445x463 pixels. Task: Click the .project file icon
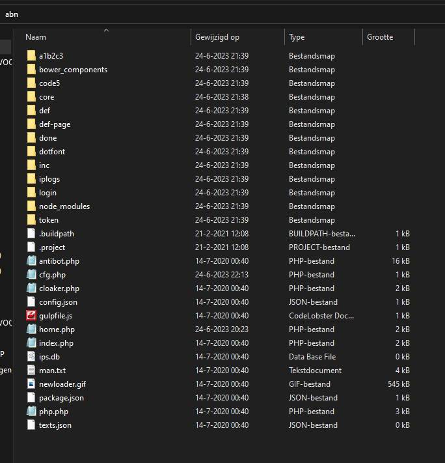(31, 247)
